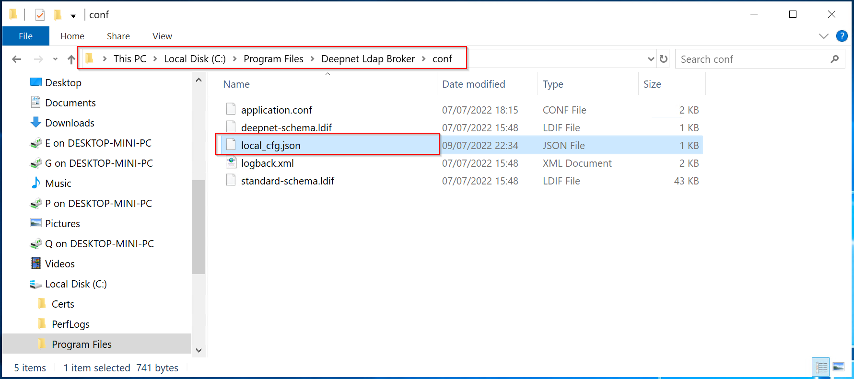
Task: Refresh the conf folder listing
Action: pos(664,59)
